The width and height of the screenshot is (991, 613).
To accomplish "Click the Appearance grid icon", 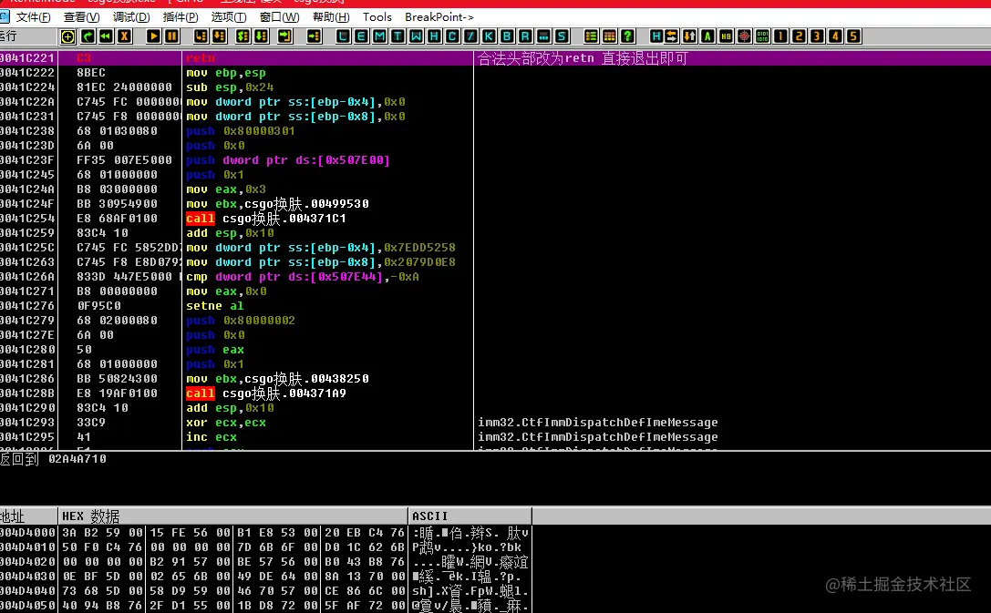I will pyautogui.click(x=609, y=36).
